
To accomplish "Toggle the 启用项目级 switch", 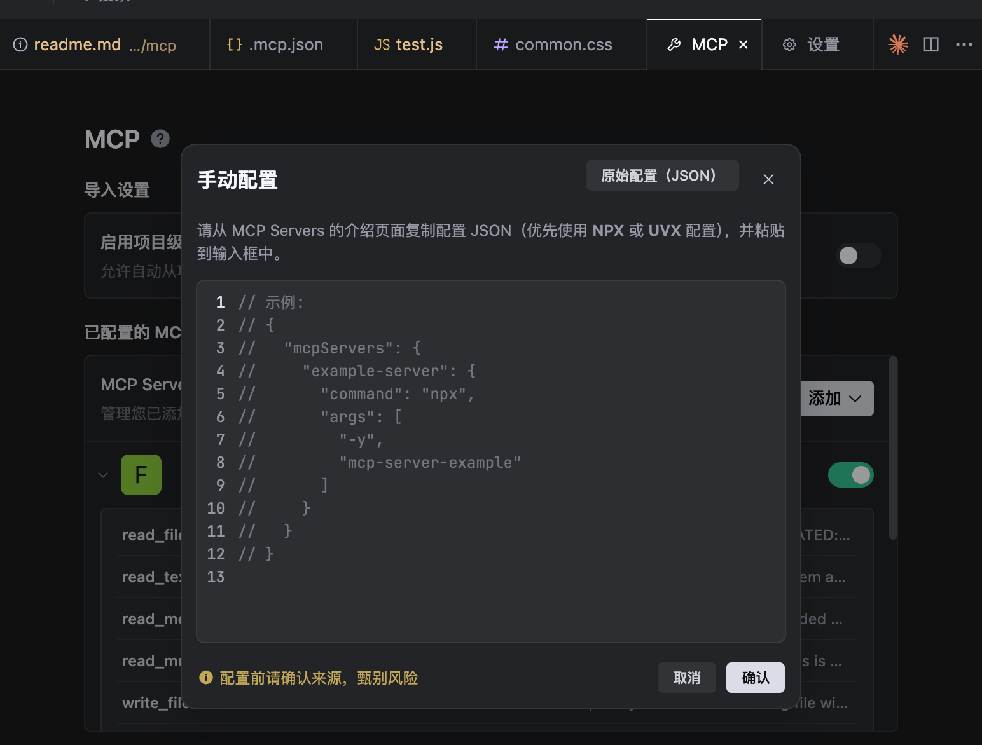I will point(858,256).
